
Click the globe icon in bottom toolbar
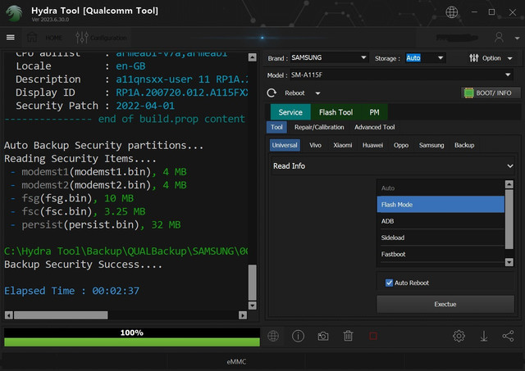point(273,336)
